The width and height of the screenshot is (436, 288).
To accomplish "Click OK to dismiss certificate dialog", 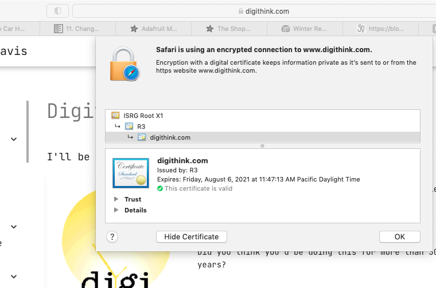I will [400, 237].
